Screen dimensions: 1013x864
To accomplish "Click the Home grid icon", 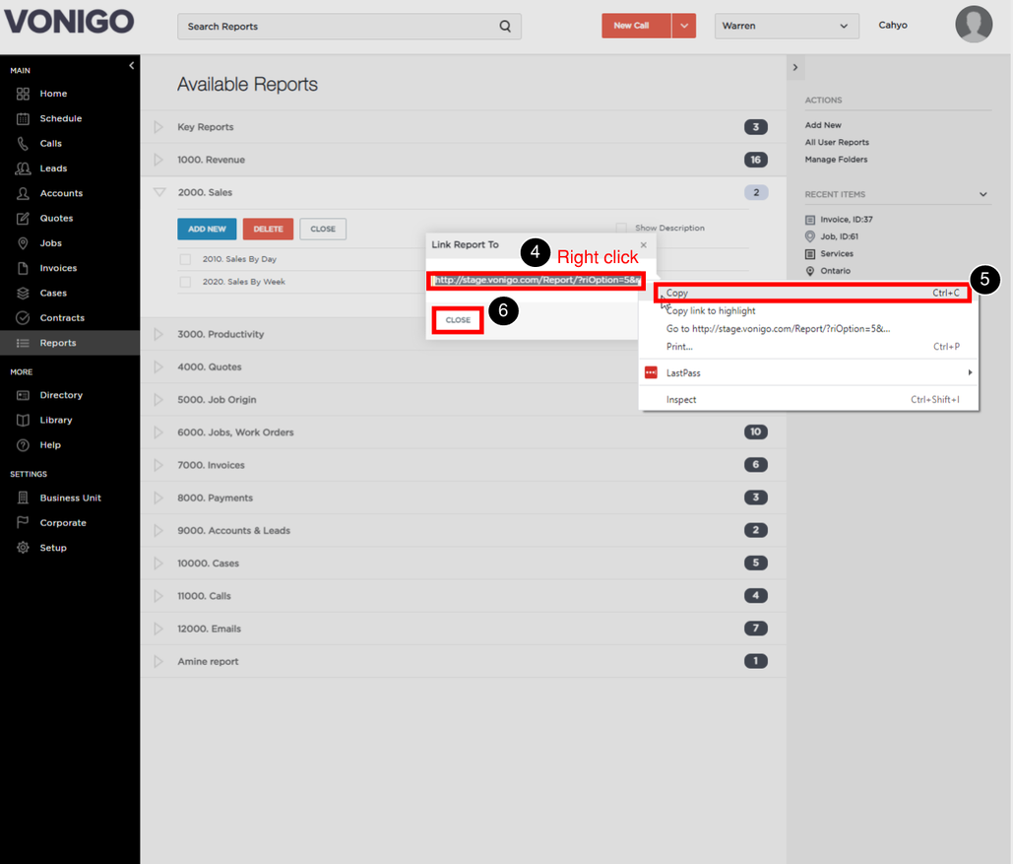I will tap(23, 94).
